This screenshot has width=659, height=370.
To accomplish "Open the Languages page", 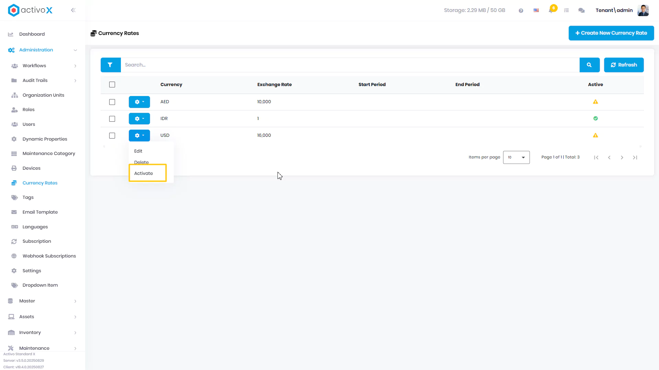I will pyautogui.click(x=35, y=227).
